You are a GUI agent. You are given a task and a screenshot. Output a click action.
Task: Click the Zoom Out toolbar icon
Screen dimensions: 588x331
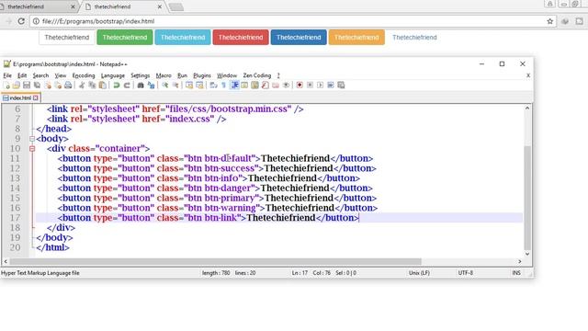click(175, 86)
